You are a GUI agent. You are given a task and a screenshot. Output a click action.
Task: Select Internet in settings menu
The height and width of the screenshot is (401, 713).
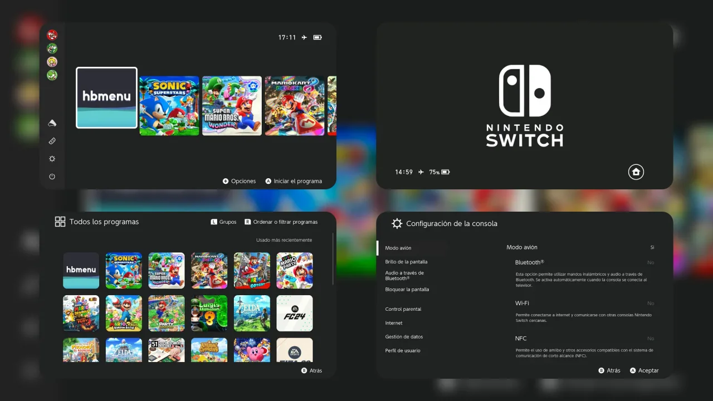click(394, 322)
